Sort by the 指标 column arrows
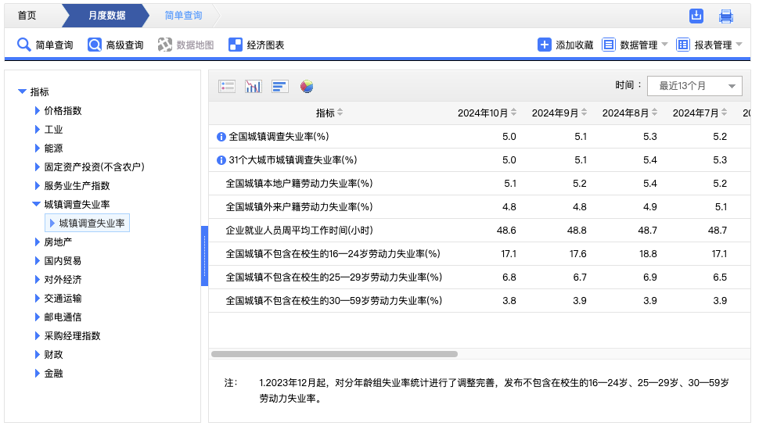Image resolution: width=759 pixels, height=426 pixels. 340,113
